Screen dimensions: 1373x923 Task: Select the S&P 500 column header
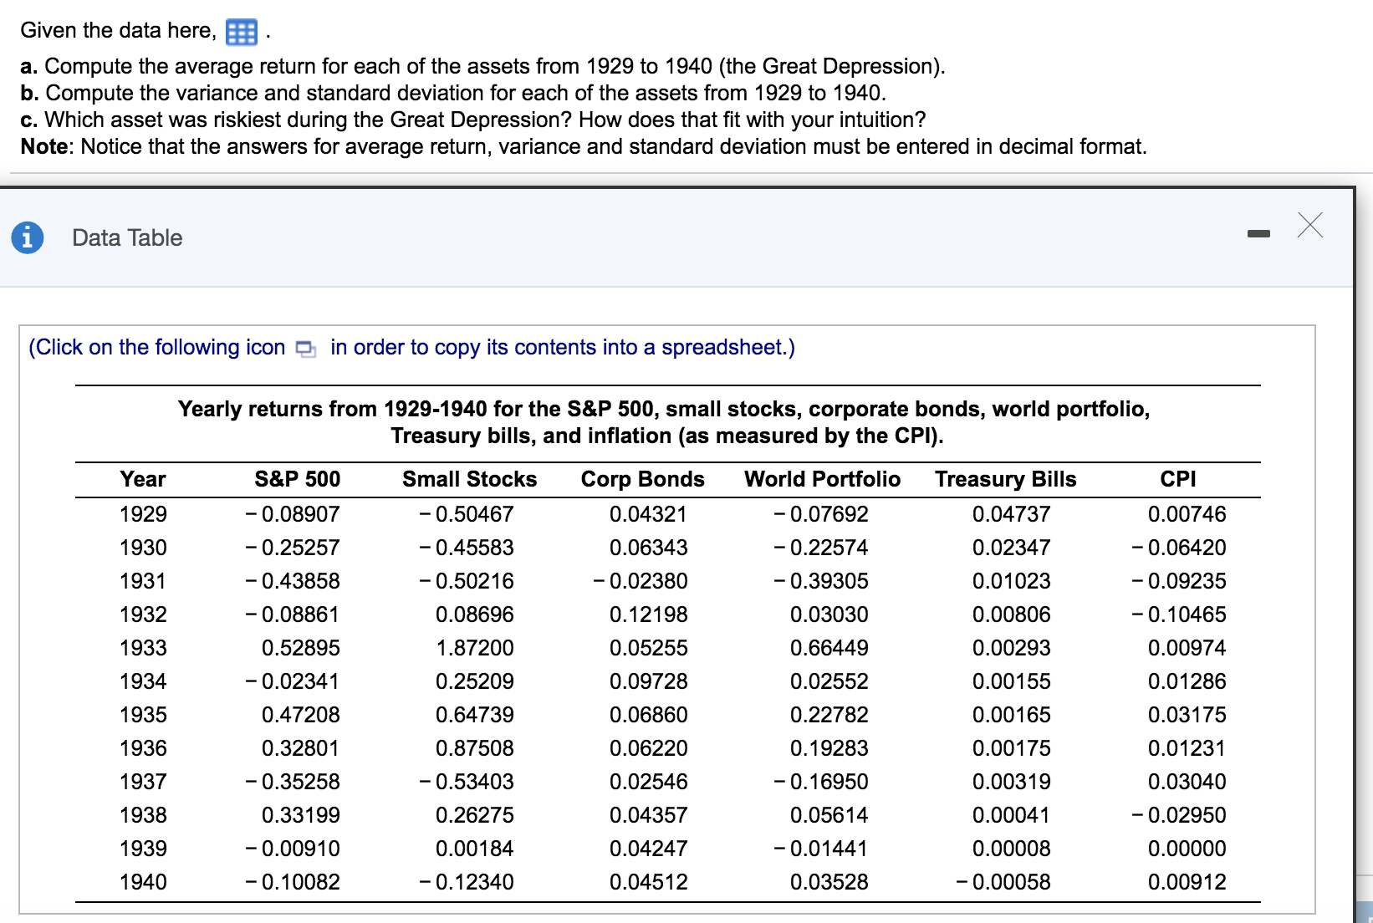[297, 479]
